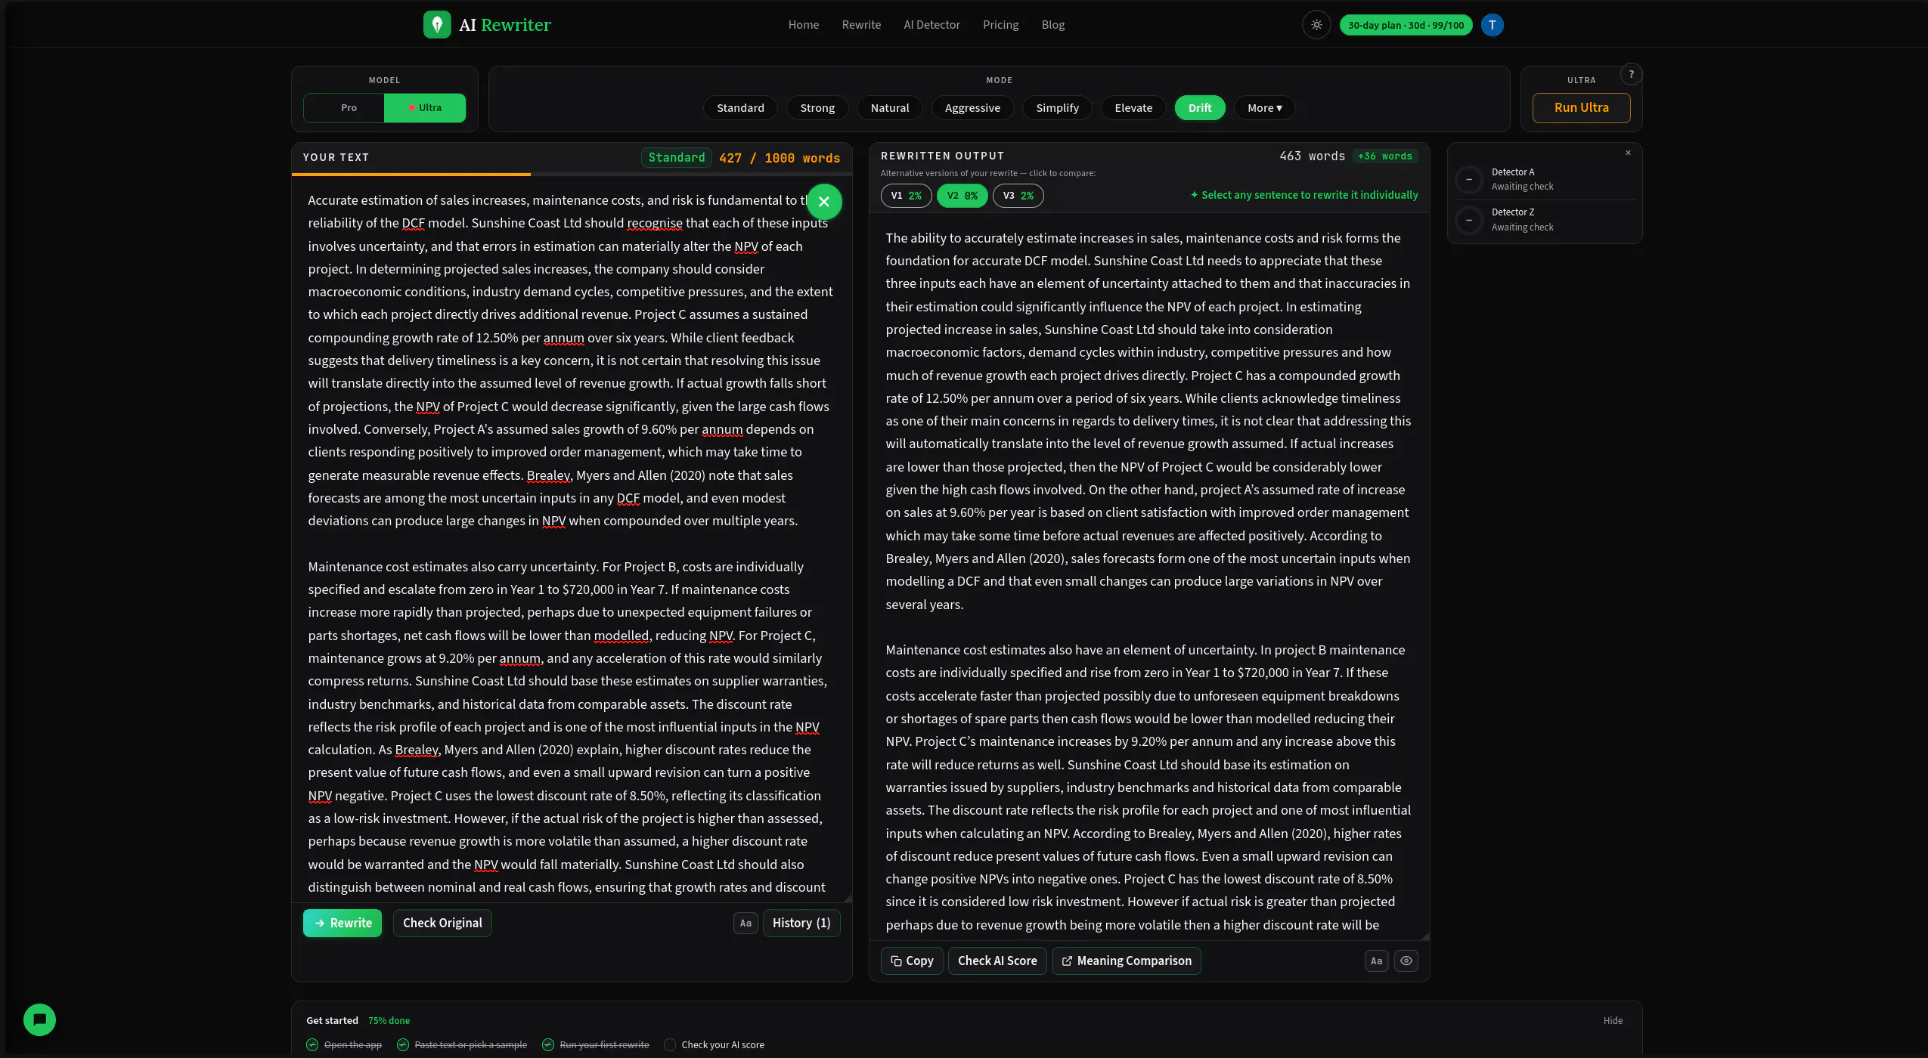The image size is (1928, 1058).
Task: Click the green Rewrite button
Action: [x=343, y=923]
